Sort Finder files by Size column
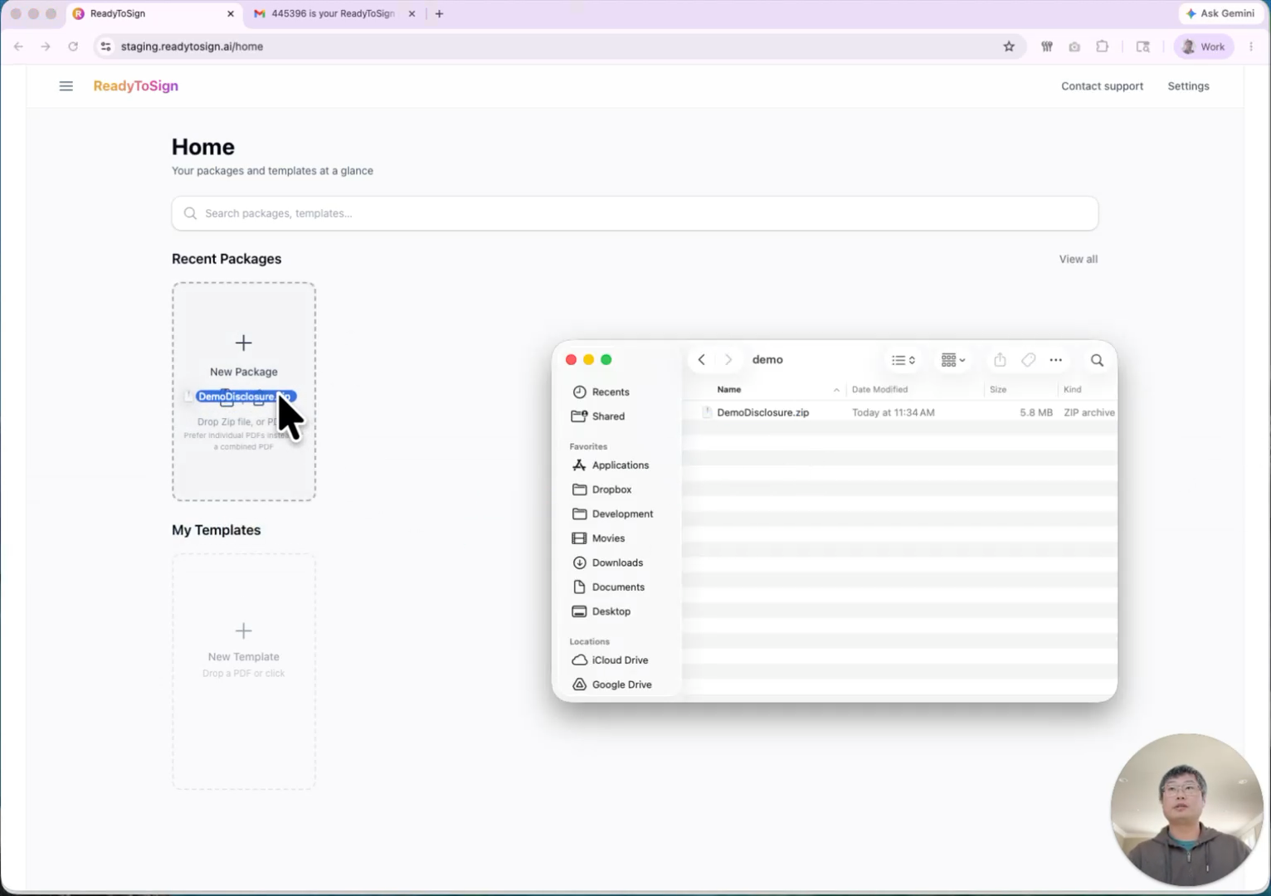The width and height of the screenshot is (1271, 896). tap(998, 389)
